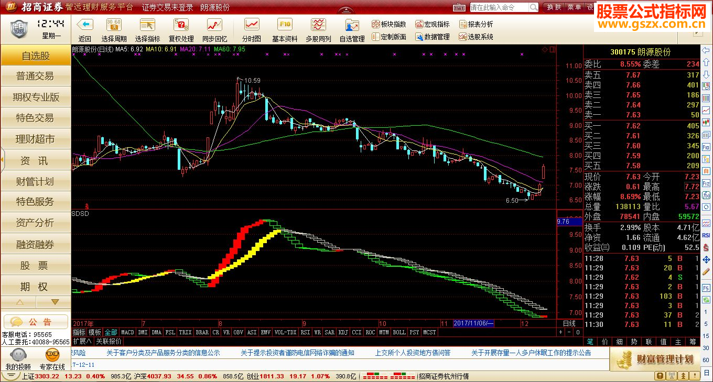Click the search icon in command box
Screen dimensions: 713x382
click(x=533, y=7)
